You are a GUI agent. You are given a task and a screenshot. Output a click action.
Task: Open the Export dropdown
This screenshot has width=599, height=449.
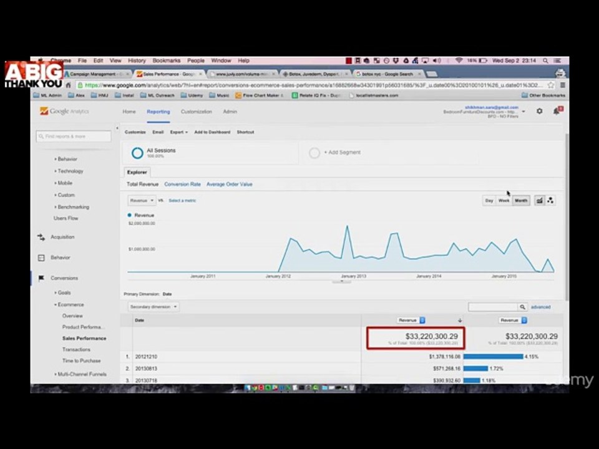[x=179, y=132]
